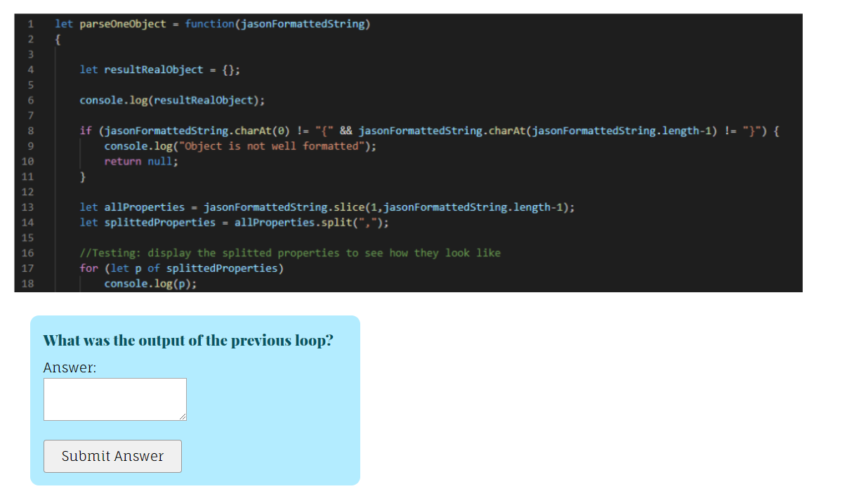The image size is (842, 496).
Task: Click the Submit Answer button
Action: coord(113,456)
